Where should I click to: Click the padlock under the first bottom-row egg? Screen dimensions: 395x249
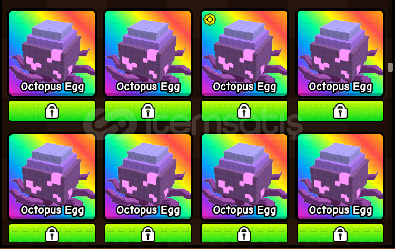click(x=52, y=233)
